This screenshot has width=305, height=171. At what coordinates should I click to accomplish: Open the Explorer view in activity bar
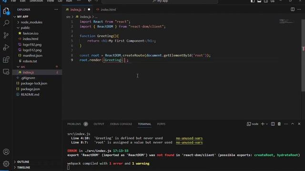6,11
